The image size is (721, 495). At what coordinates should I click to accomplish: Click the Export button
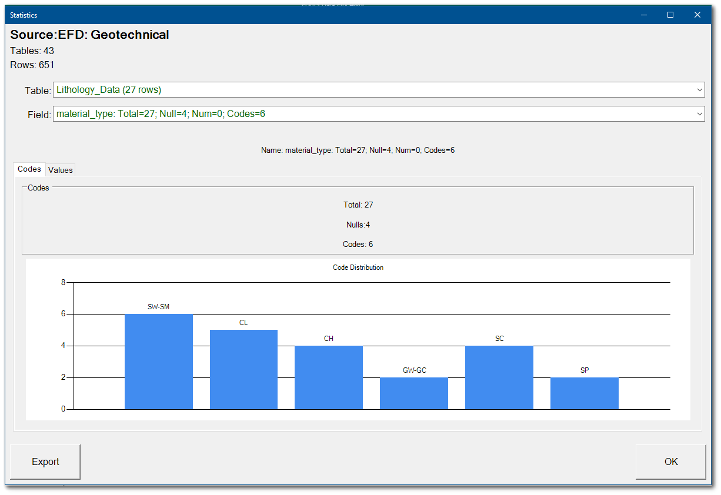coord(45,462)
